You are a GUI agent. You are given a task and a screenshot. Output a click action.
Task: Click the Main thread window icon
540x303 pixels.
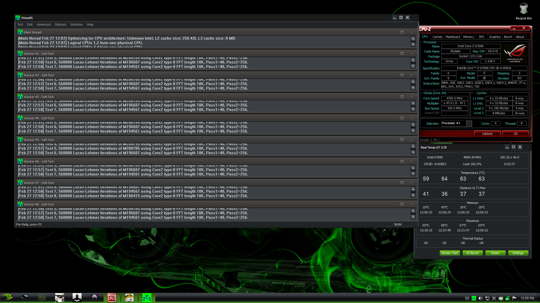pos(20,32)
